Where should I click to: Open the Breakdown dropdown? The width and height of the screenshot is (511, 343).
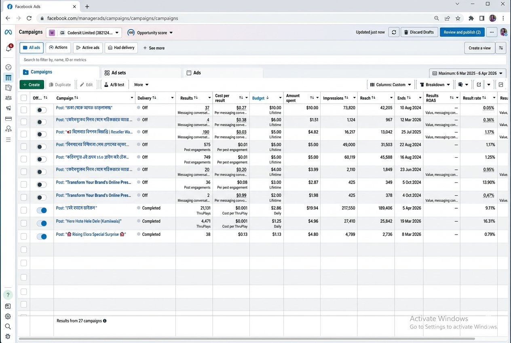click(x=435, y=85)
